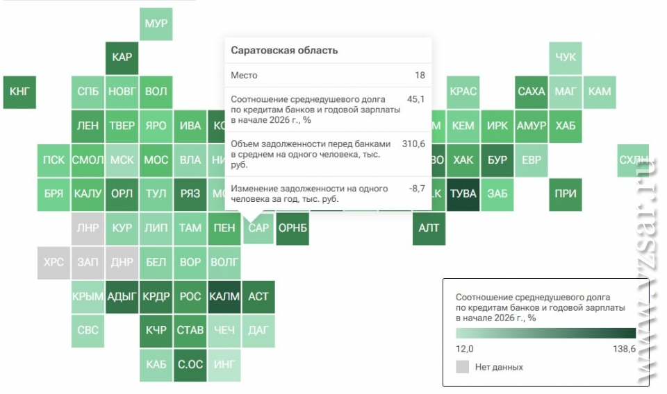
Task: Click the АЛТ region tile
Action: click(x=429, y=228)
